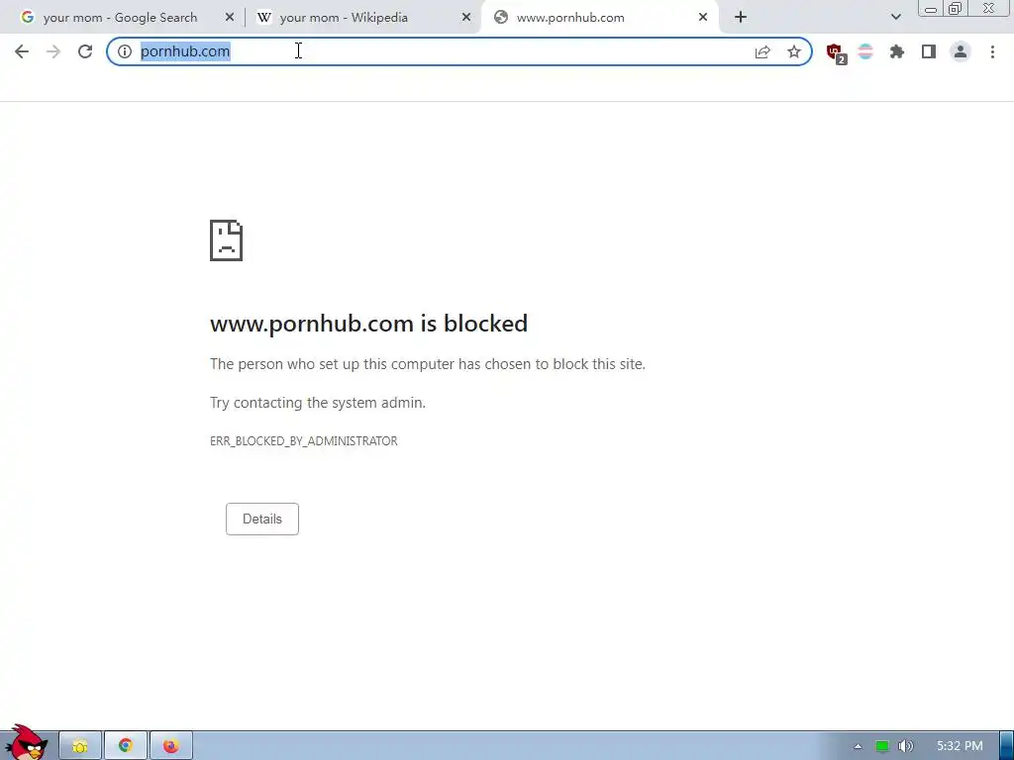This screenshot has height=760, width=1014.
Task: Click the sad page error icon
Action: pos(227,240)
